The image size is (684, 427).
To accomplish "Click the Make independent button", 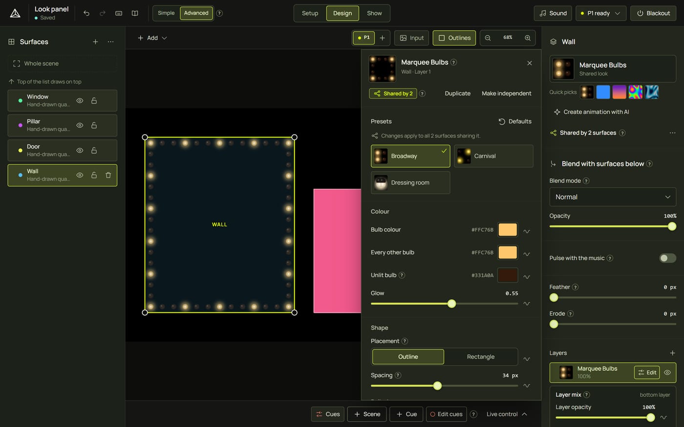I will (506, 93).
